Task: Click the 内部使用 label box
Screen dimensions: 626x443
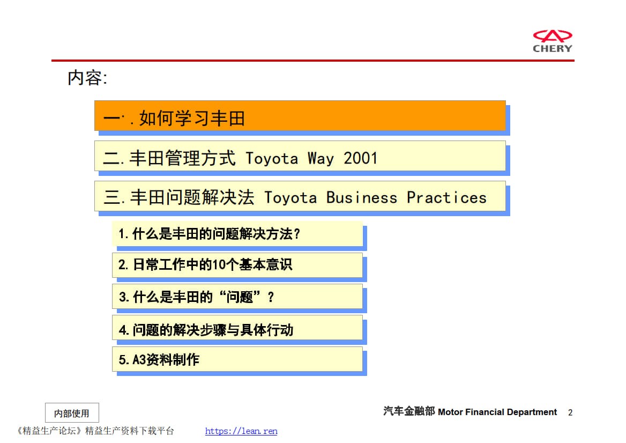Action: pos(72,413)
